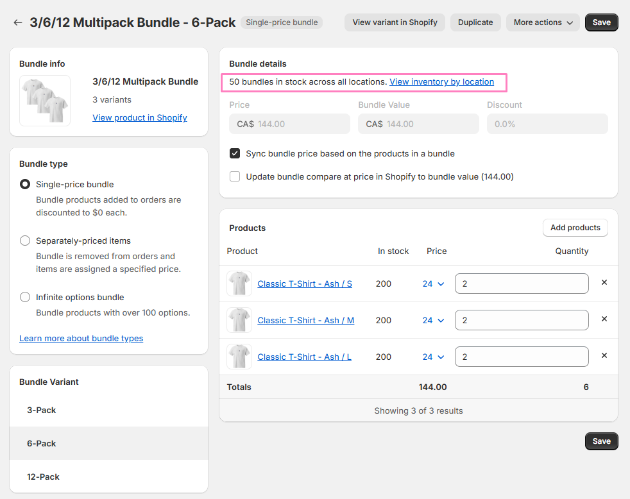
Task: Click the bundle info product image
Action: point(45,101)
